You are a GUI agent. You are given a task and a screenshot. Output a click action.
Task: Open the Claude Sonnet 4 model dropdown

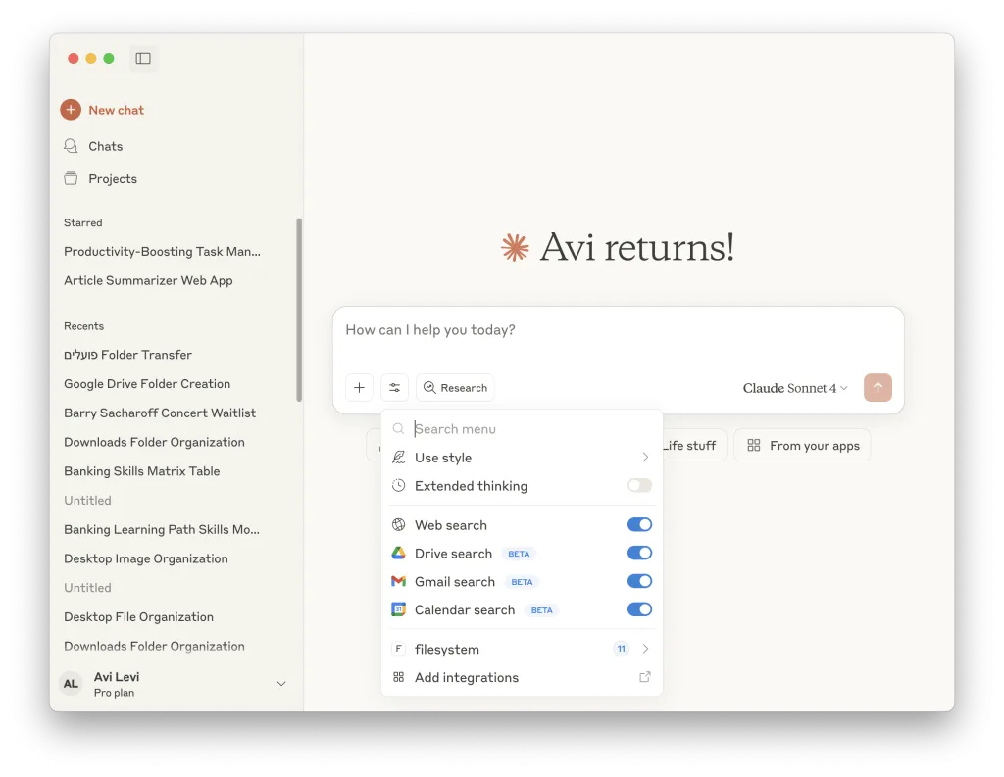(x=794, y=388)
